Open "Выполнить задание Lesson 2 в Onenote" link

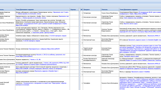[x=145, y=40]
